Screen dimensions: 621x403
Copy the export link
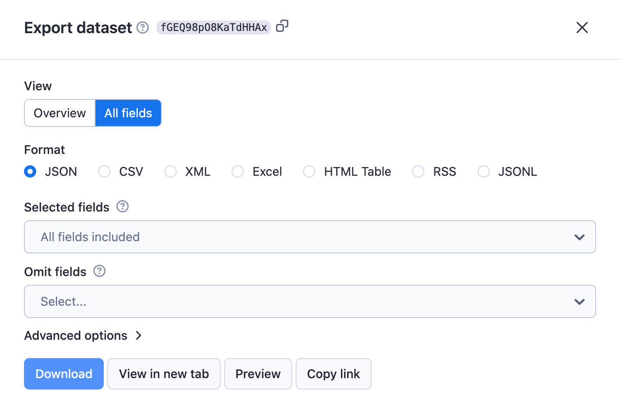coord(333,373)
